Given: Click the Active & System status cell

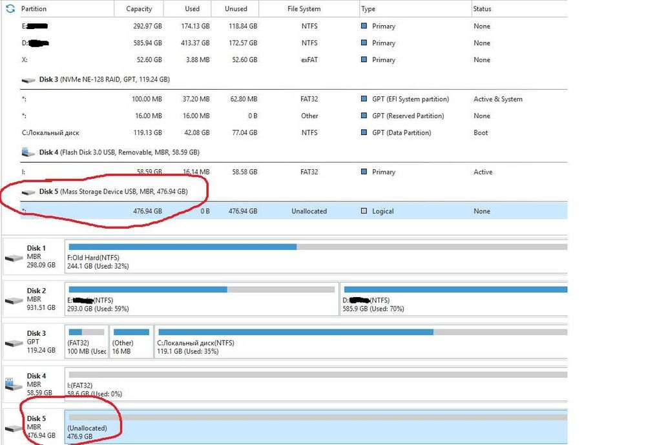Looking at the screenshot, I should [x=497, y=99].
